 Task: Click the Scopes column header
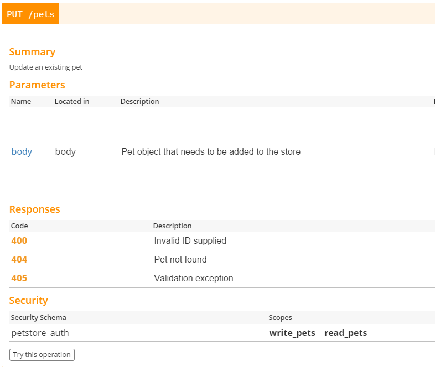click(280, 318)
